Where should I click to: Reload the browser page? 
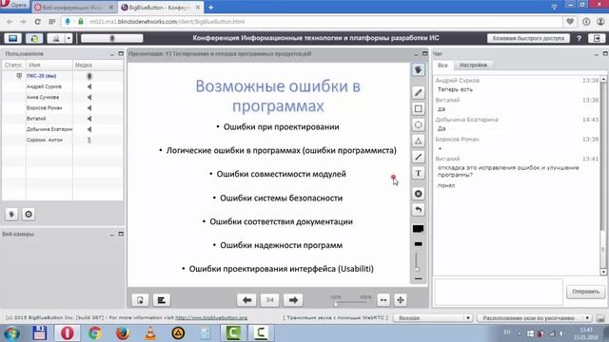[38, 22]
